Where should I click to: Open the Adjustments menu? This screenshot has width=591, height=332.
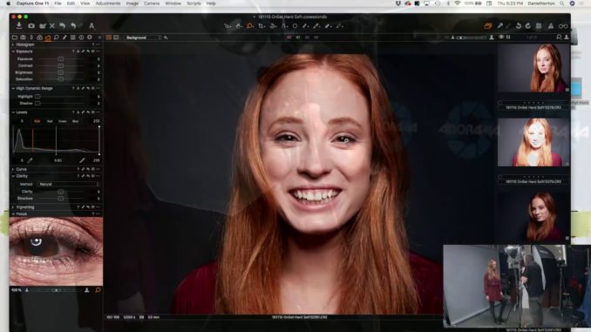click(108, 3)
